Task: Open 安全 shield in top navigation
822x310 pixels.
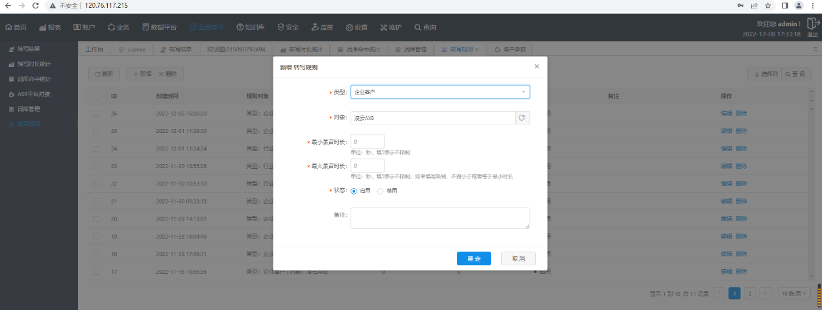Action: (288, 27)
